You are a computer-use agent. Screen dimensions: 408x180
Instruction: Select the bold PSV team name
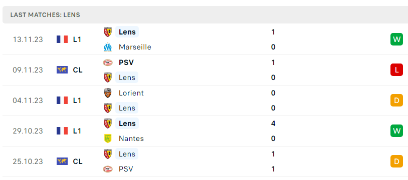point(126,62)
